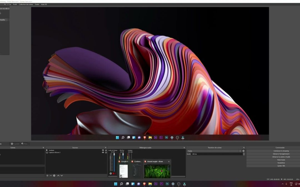The height and width of the screenshot is (187, 300).
Task: Detach the Sources dock panel
Action: point(106,148)
